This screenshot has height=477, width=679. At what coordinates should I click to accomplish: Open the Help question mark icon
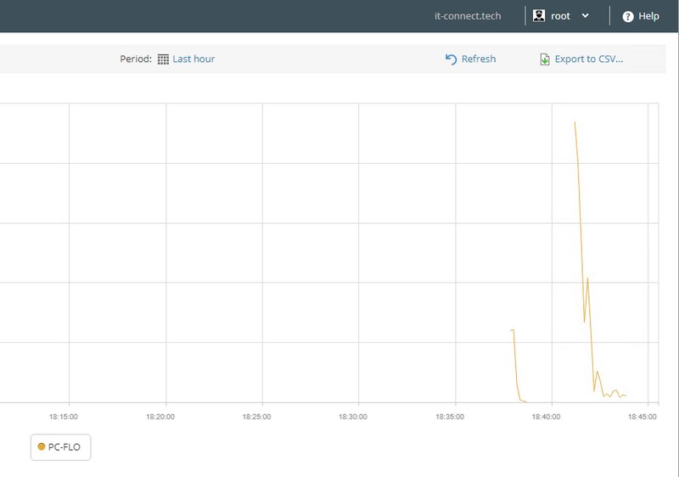click(628, 16)
